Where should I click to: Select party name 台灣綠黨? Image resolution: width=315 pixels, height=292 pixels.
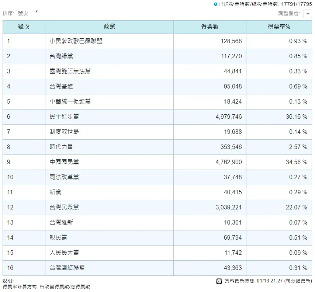(61, 56)
